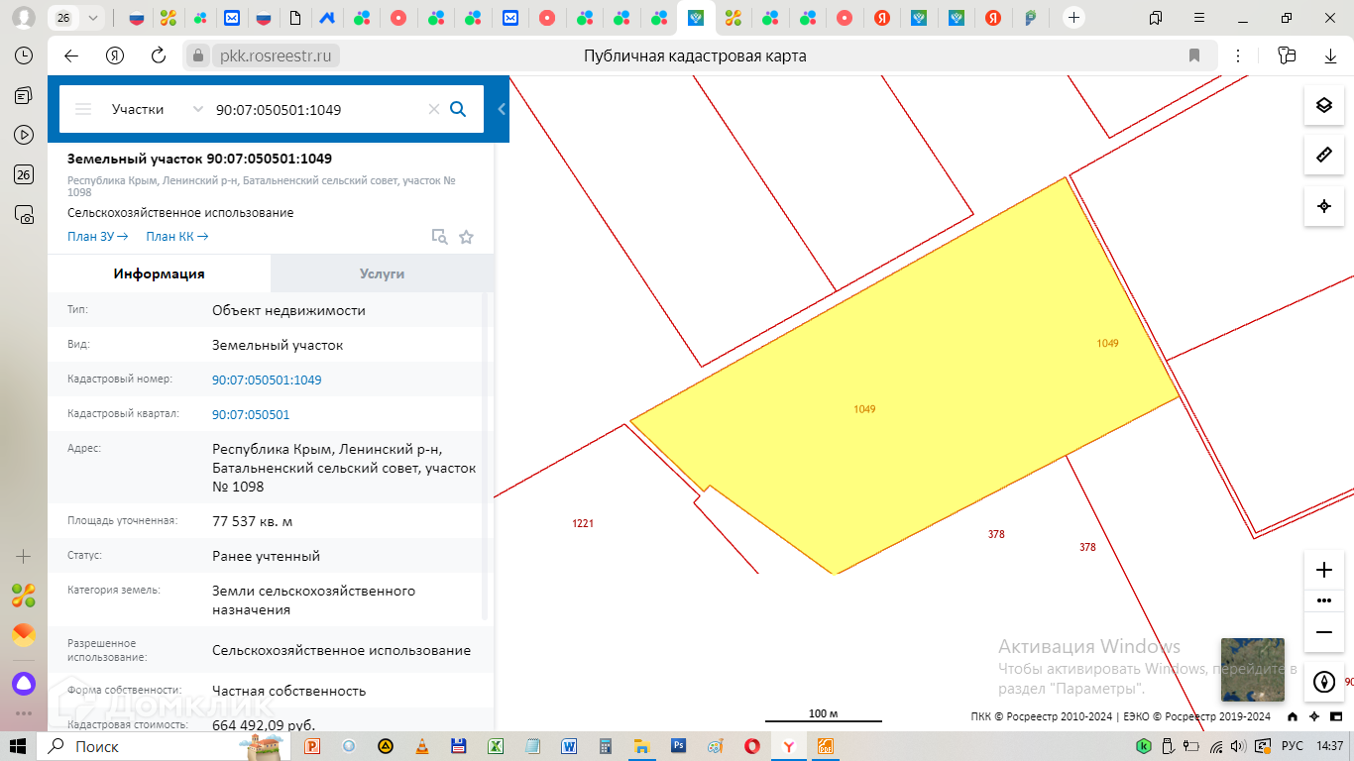1354x761 pixels.
Task: Zoom in on the map
Action: click(x=1323, y=570)
